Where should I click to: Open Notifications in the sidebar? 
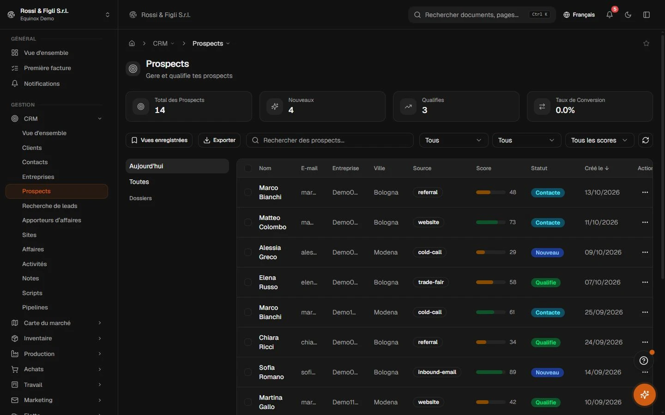(57, 83)
